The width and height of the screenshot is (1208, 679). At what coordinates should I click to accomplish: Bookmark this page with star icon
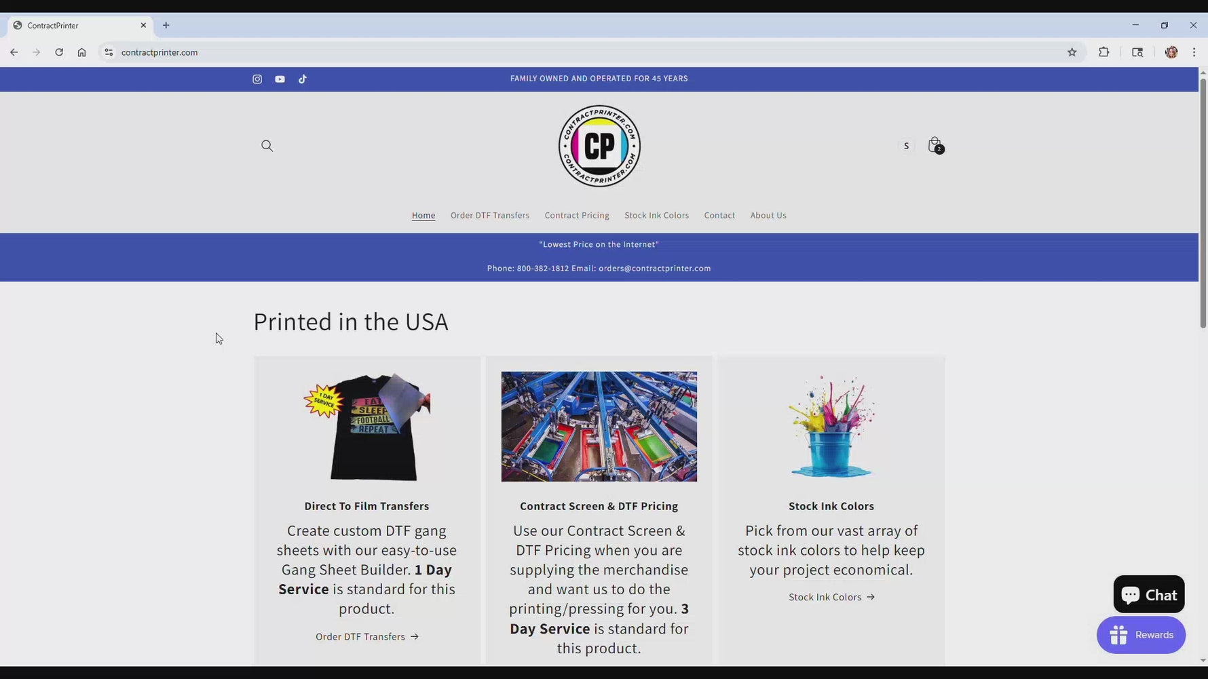[1072, 52]
